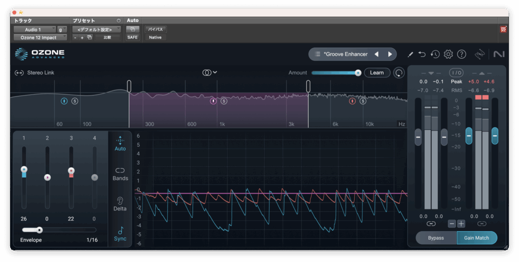Click the Gain Match button

click(x=476, y=238)
